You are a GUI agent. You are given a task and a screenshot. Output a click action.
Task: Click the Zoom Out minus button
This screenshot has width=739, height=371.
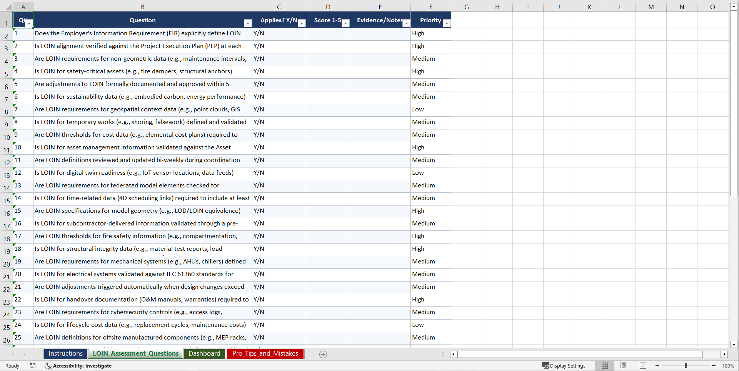(658, 366)
